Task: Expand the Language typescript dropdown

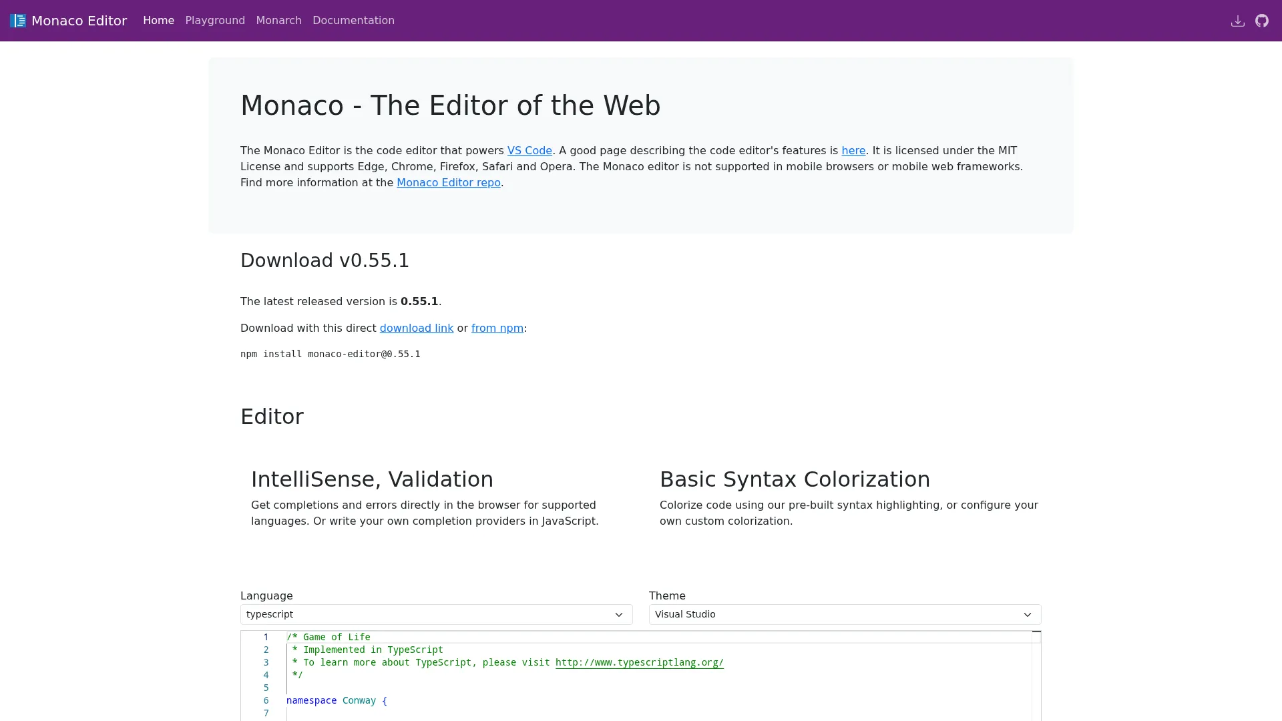Action: [x=437, y=615]
